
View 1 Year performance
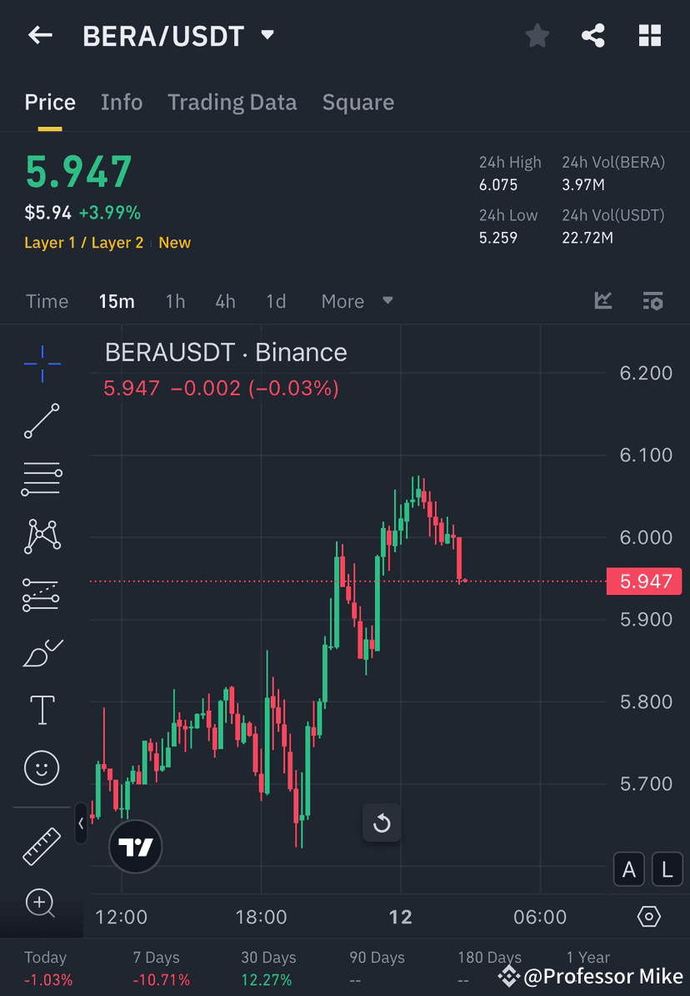(x=587, y=958)
